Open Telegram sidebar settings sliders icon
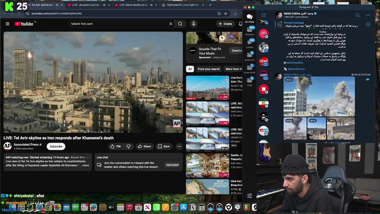This screenshot has width=380, height=214. [250, 196]
